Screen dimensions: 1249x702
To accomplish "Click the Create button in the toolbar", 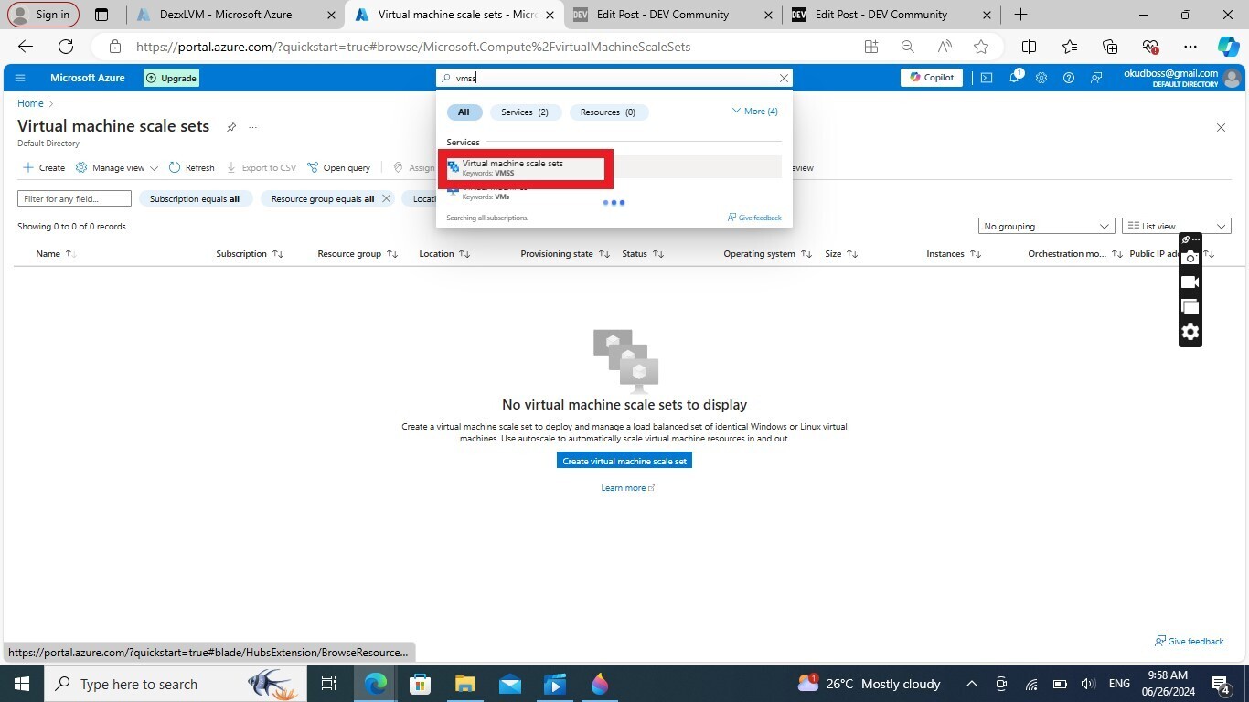I will coord(44,168).
